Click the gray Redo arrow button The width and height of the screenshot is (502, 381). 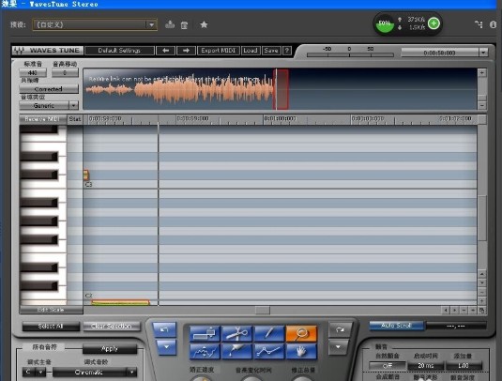(x=340, y=329)
